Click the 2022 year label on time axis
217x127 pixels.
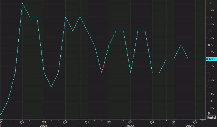130,126
